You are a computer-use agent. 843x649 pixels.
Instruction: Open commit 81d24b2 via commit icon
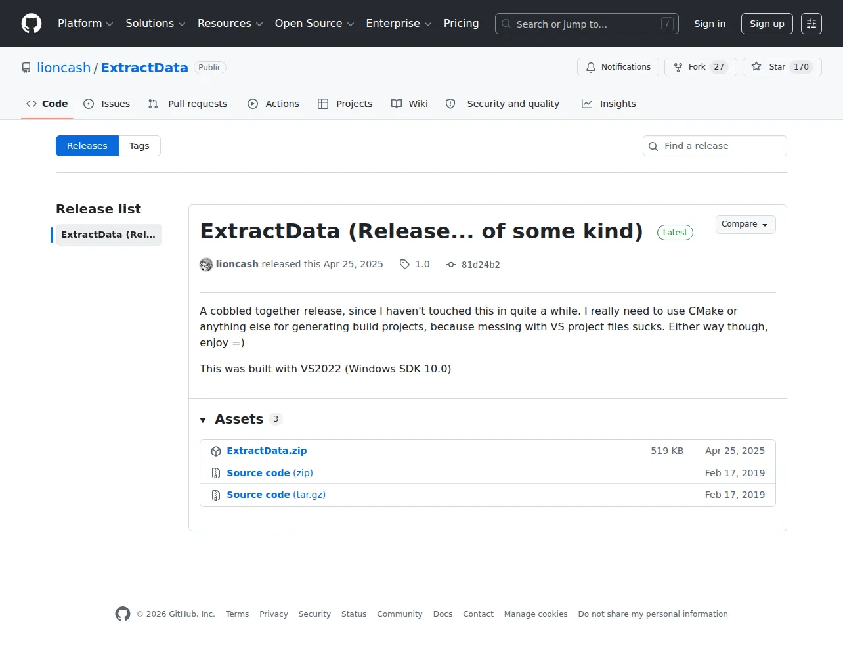tap(451, 265)
